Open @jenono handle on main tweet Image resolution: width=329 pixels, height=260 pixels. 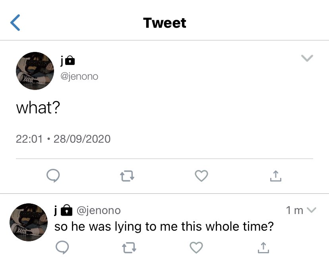pyautogui.click(x=79, y=76)
